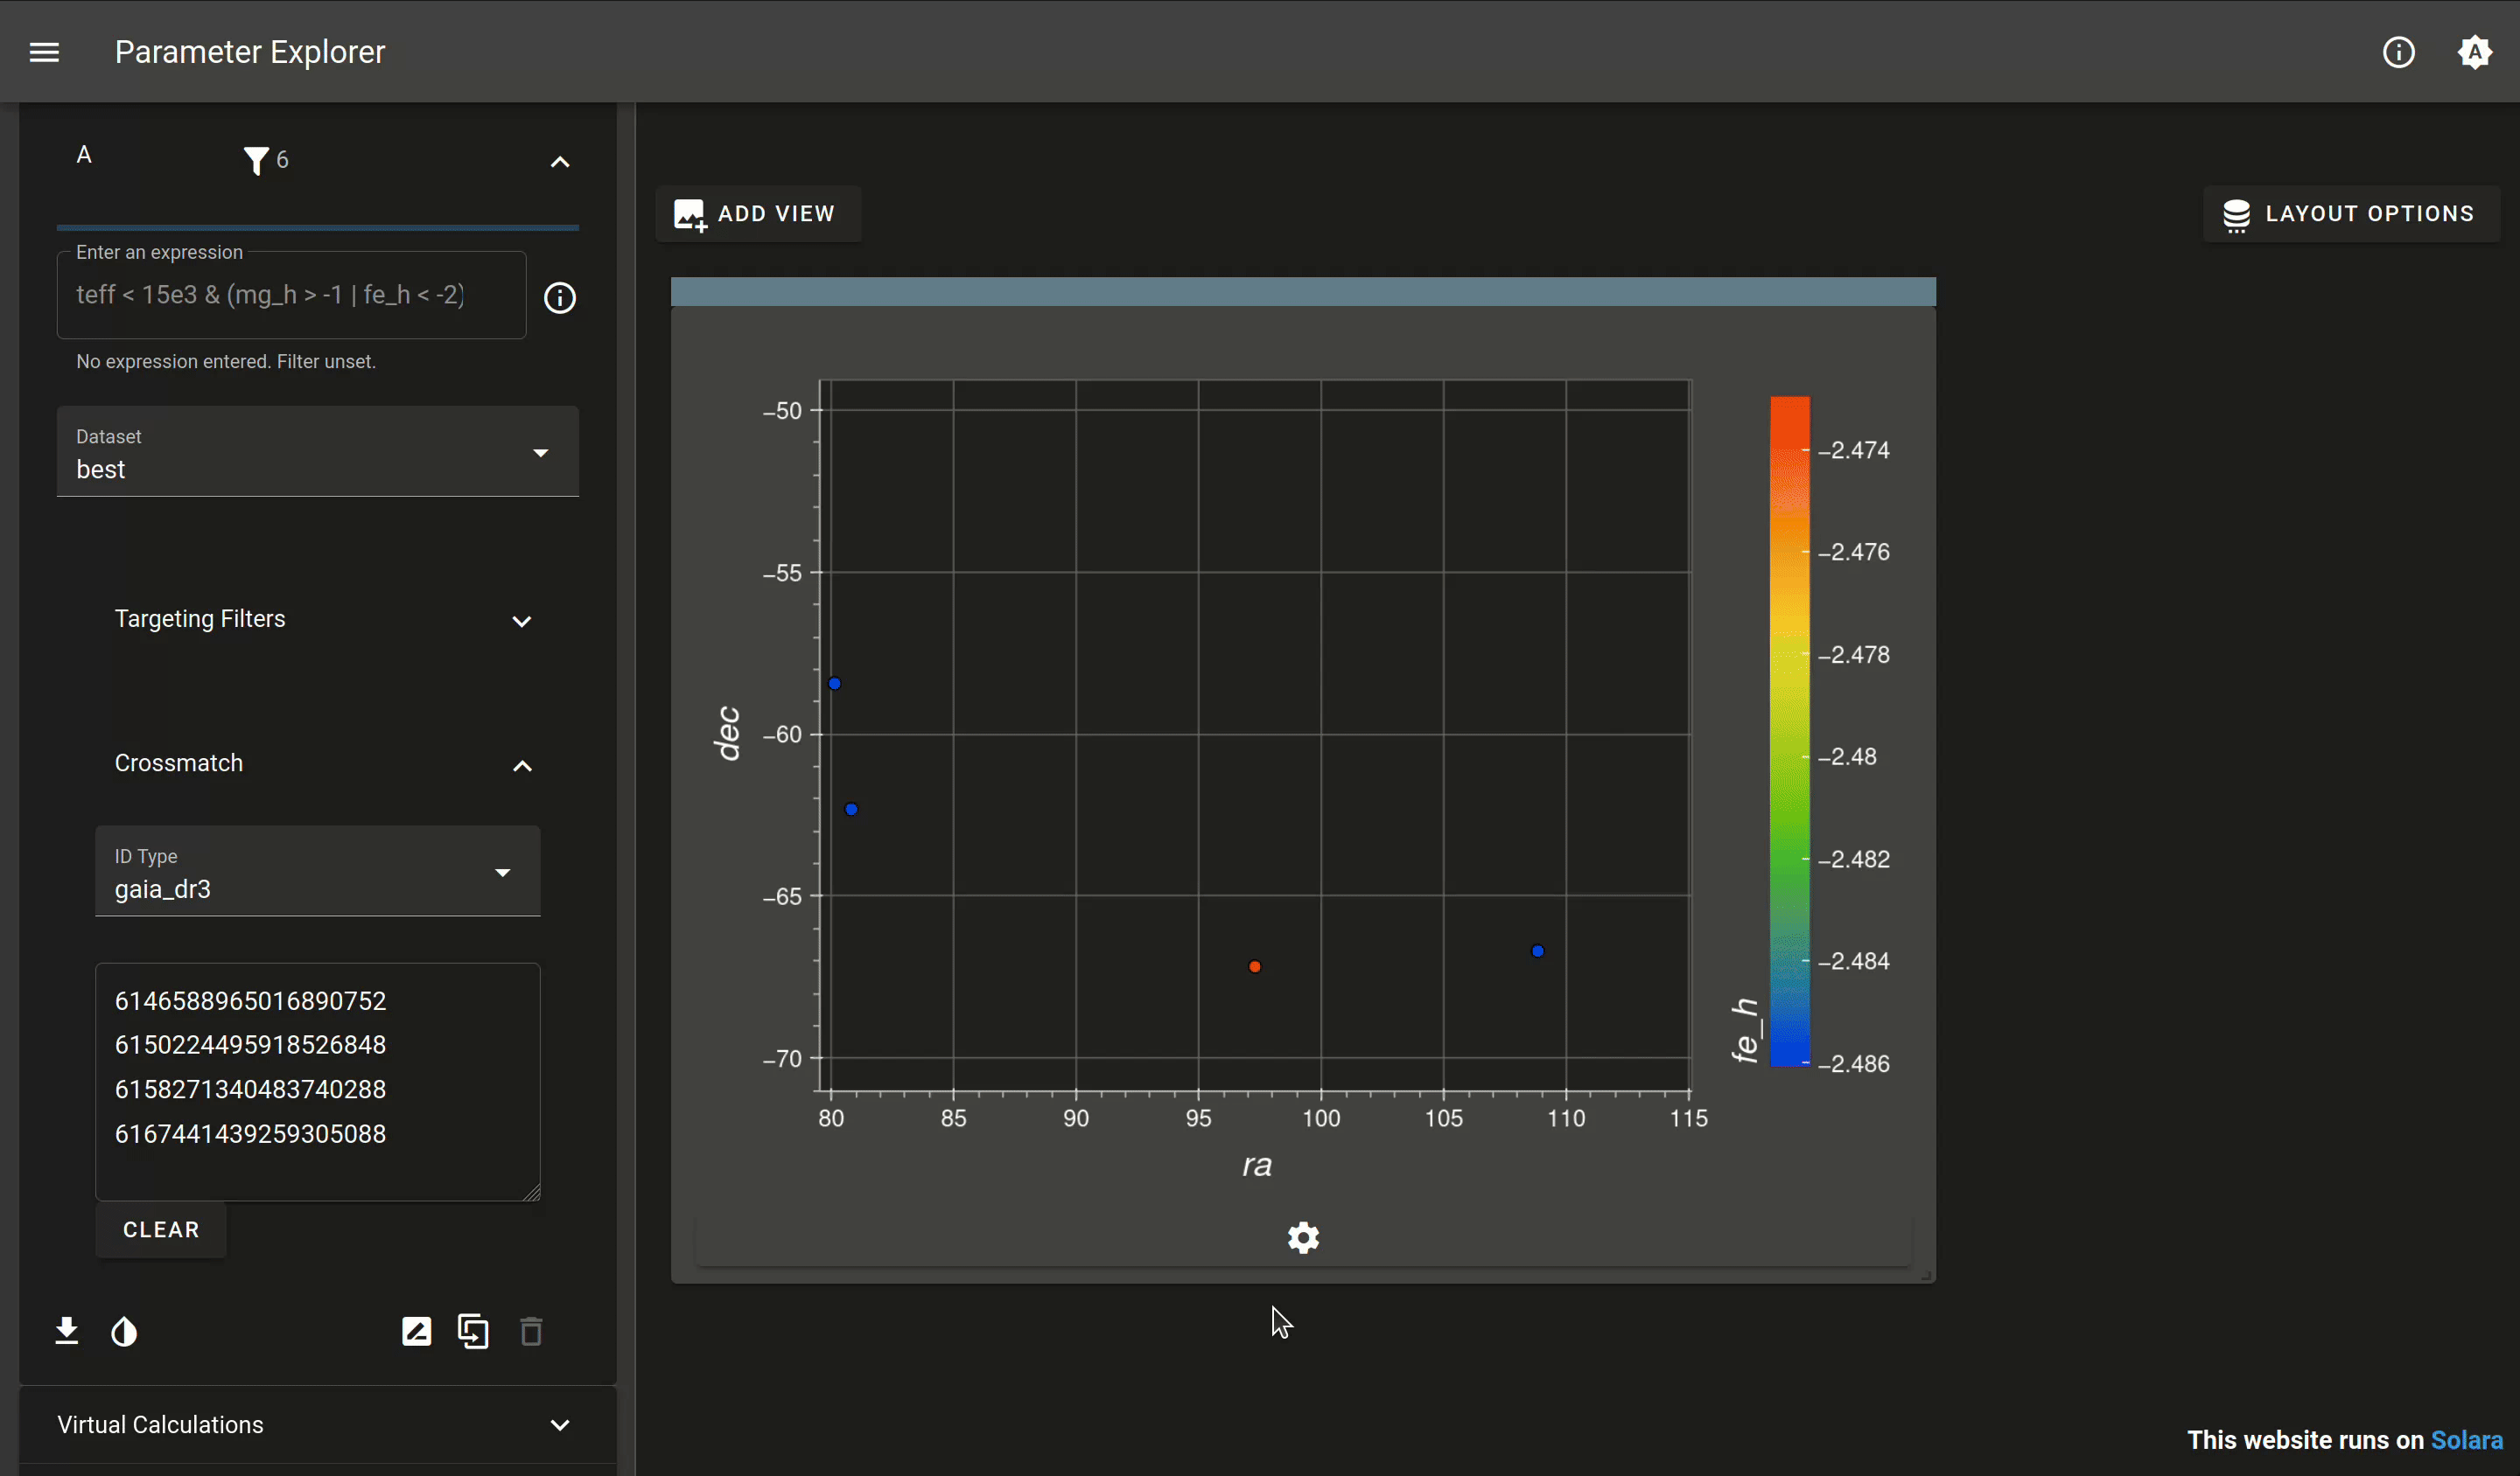
Task: Click ID 6158271340483740288 in the list
Action: pos(250,1090)
